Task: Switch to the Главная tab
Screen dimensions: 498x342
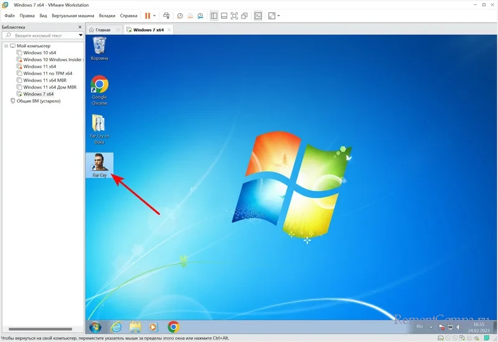Action: 103,30
